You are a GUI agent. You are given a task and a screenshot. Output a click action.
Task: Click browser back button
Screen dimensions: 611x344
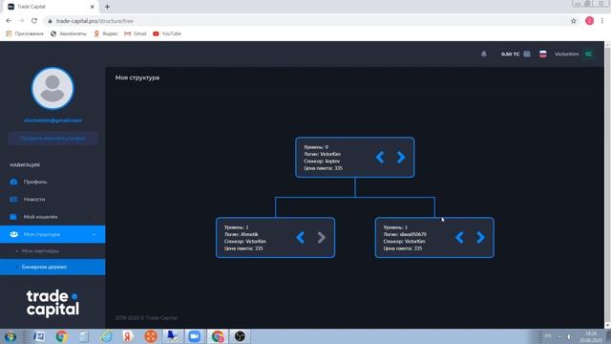(9, 21)
